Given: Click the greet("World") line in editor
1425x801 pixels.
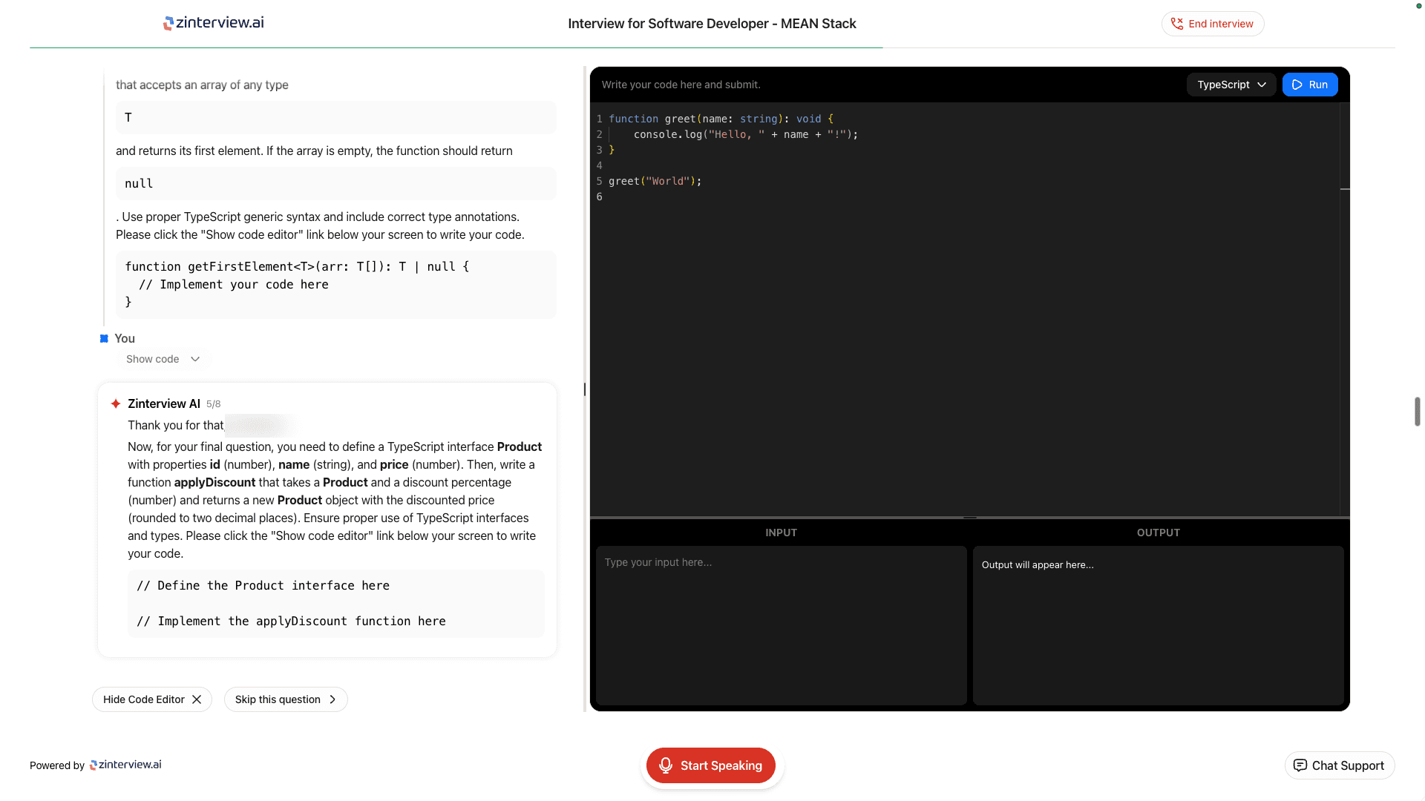Looking at the screenshot, I should [x=655, y=181].
